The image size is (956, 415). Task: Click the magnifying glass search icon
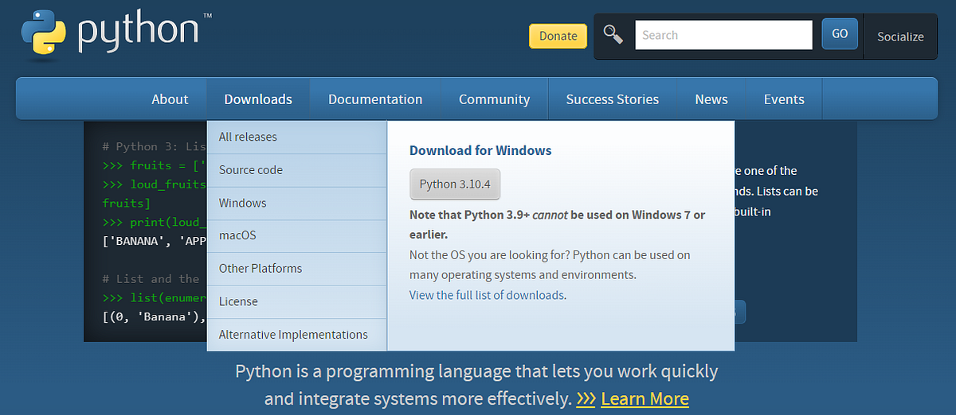click(x=613, y=35)
